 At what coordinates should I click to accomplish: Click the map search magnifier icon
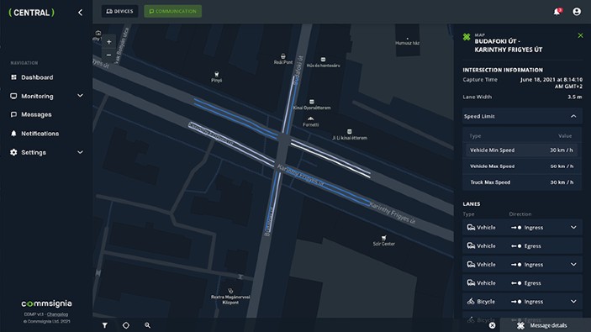[x=147, y=325]
